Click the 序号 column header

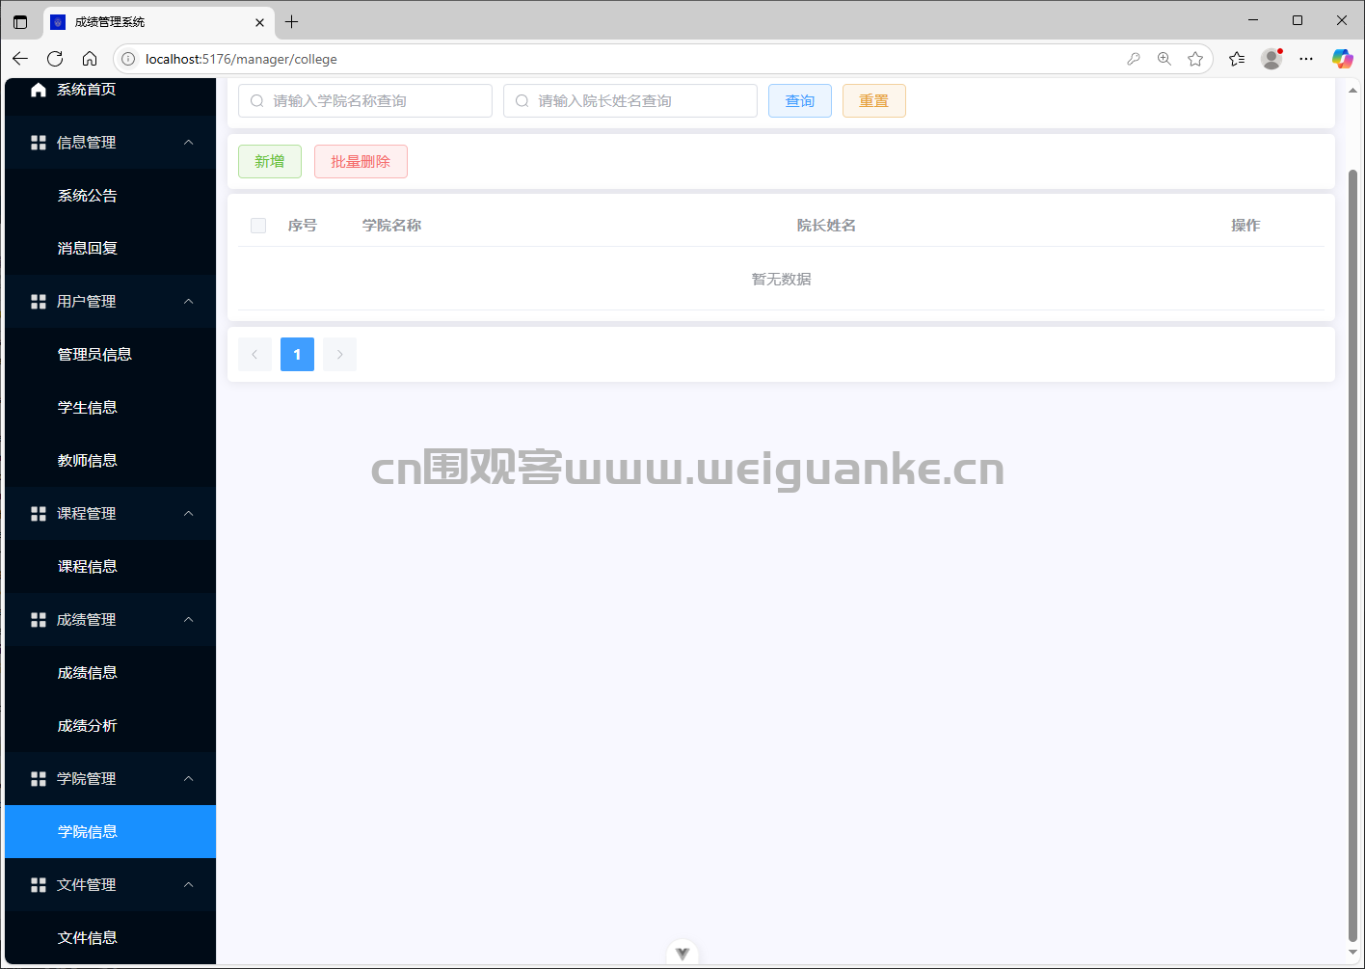(303, 226)
